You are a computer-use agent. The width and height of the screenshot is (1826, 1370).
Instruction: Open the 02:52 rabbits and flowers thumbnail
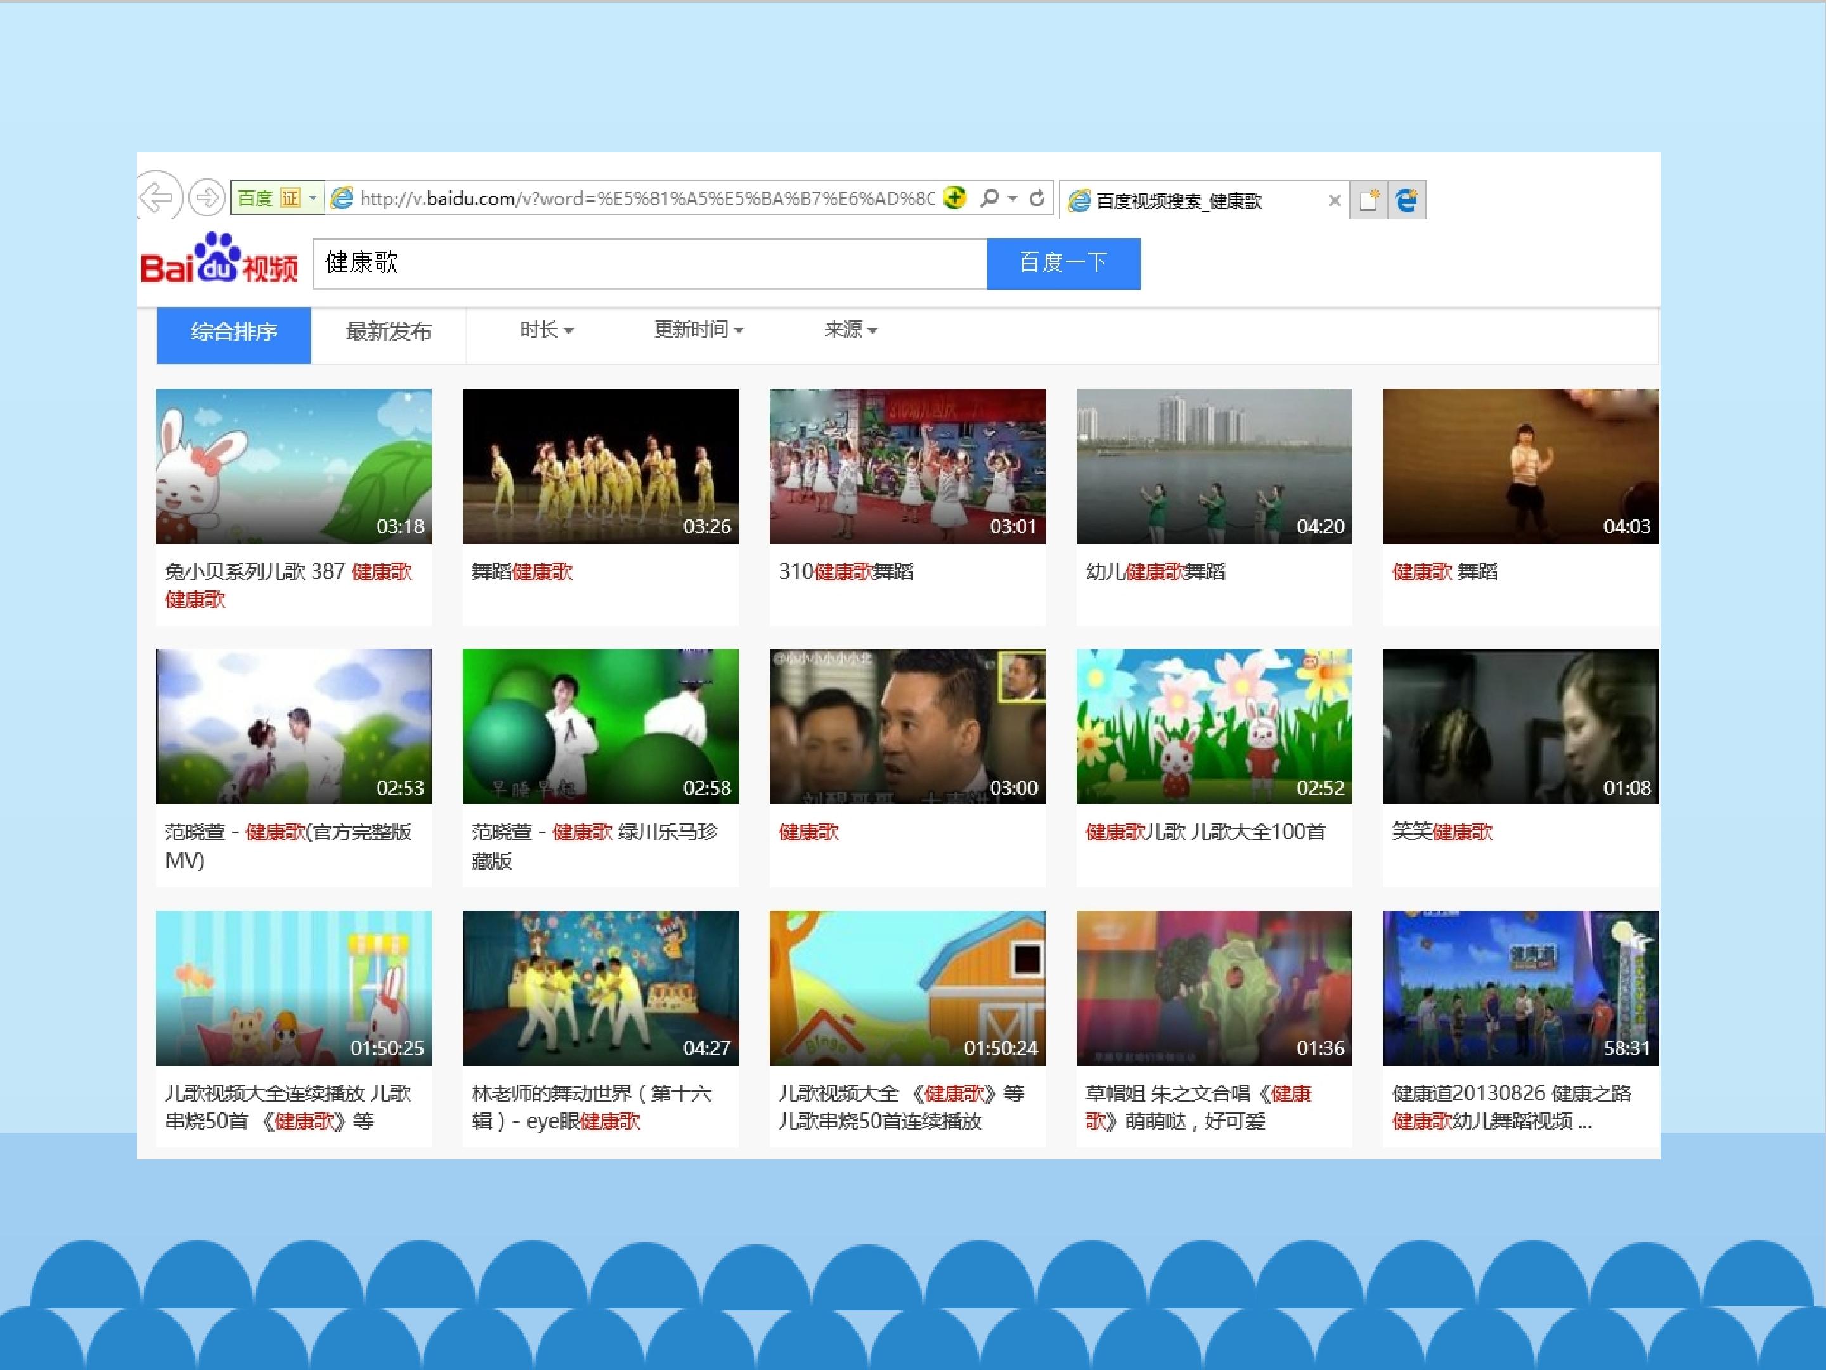[x=1214, y=726]
